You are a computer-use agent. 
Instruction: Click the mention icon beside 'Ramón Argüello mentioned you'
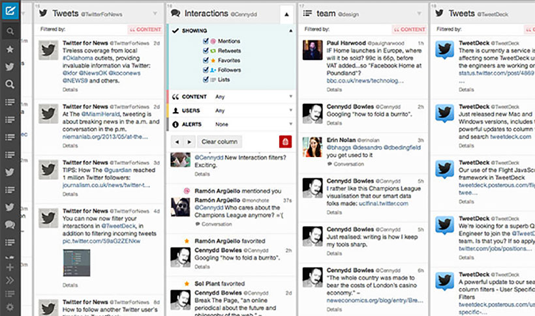coord(187,191)
